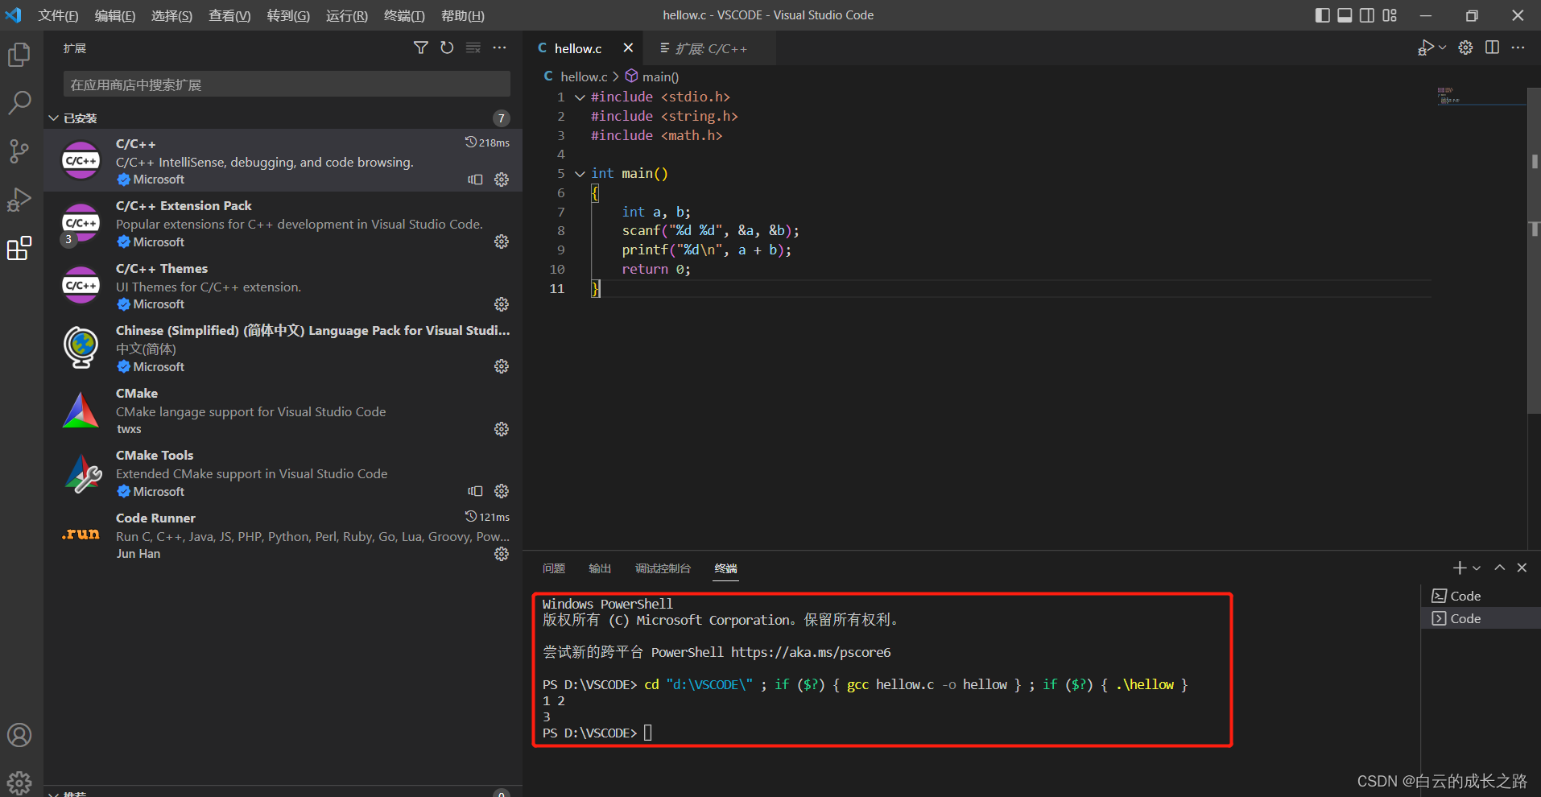Clear extension search results icon

[473, 48]
